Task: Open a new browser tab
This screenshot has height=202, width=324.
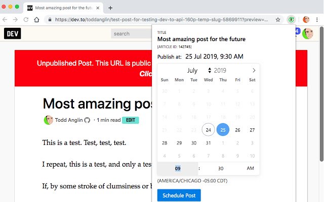Action: pyautogui.click(x=110, y=8)
